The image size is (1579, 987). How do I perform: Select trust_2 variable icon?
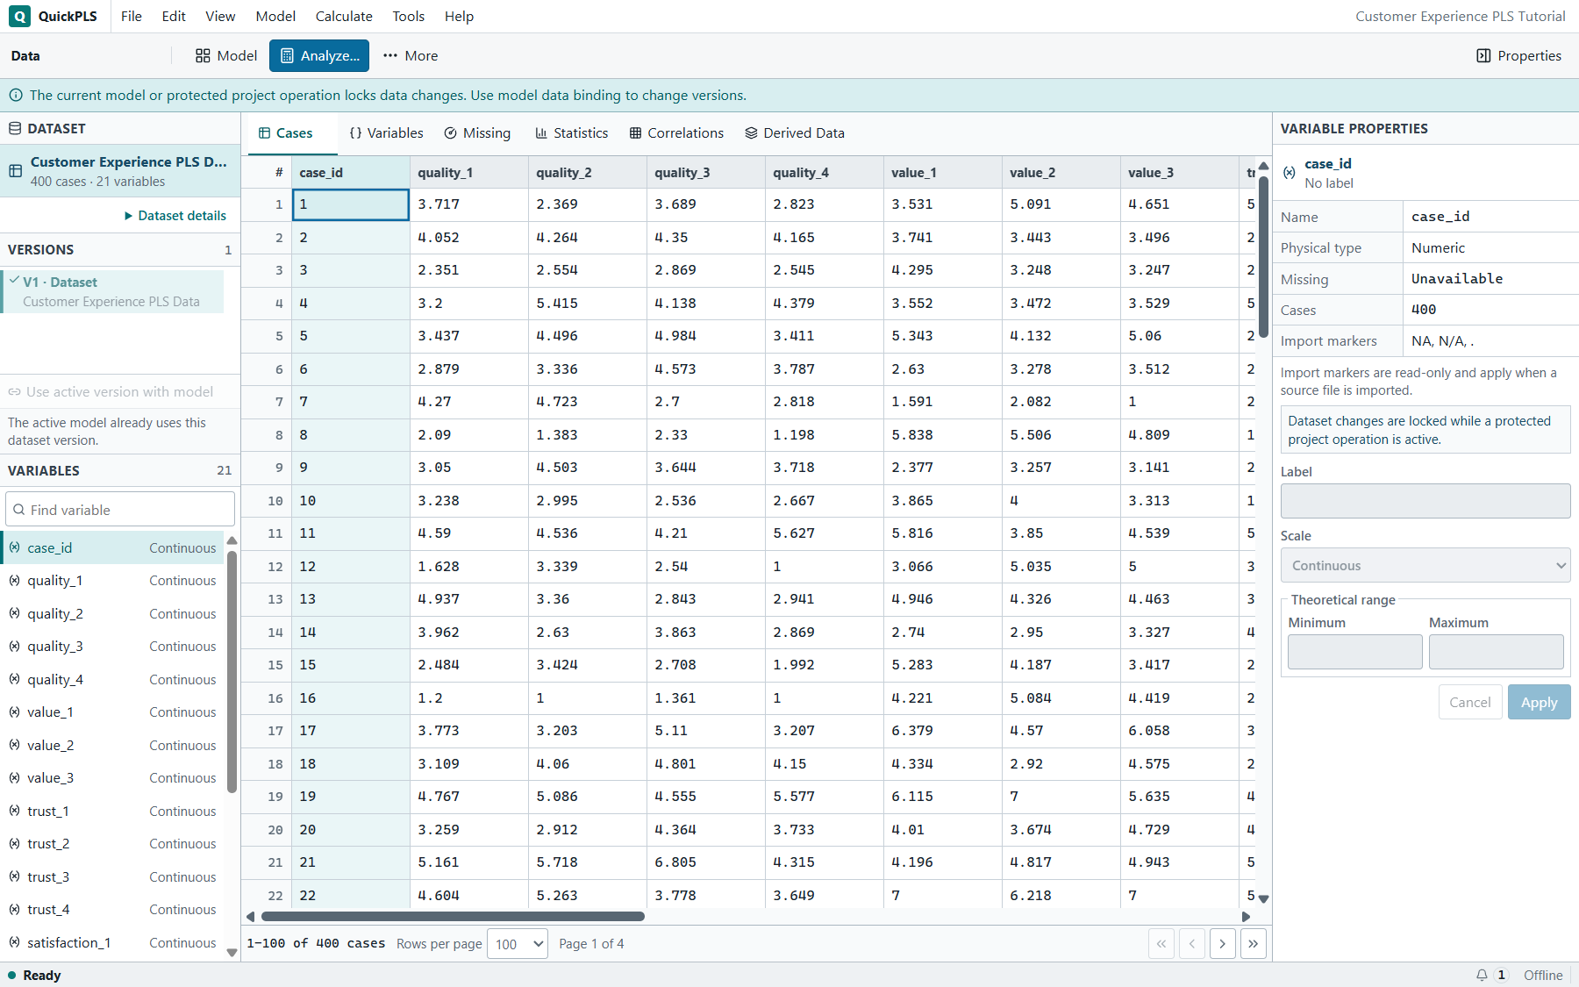pos(15,843)
